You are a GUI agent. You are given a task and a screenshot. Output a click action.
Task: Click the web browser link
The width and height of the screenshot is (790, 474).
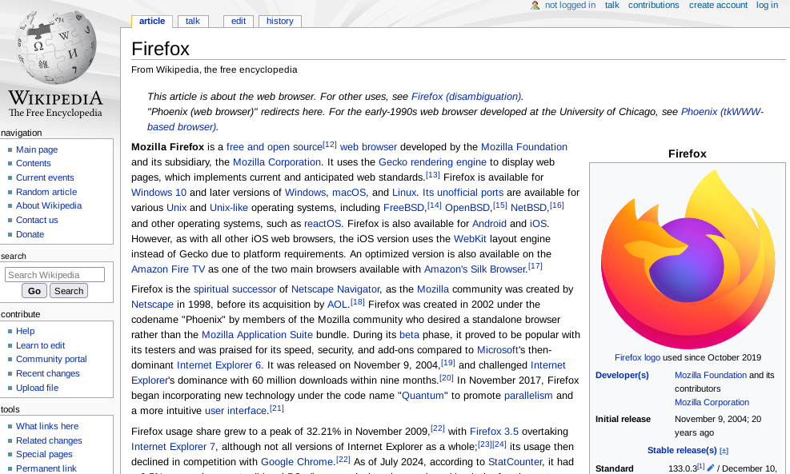click(x=368, y=147)
